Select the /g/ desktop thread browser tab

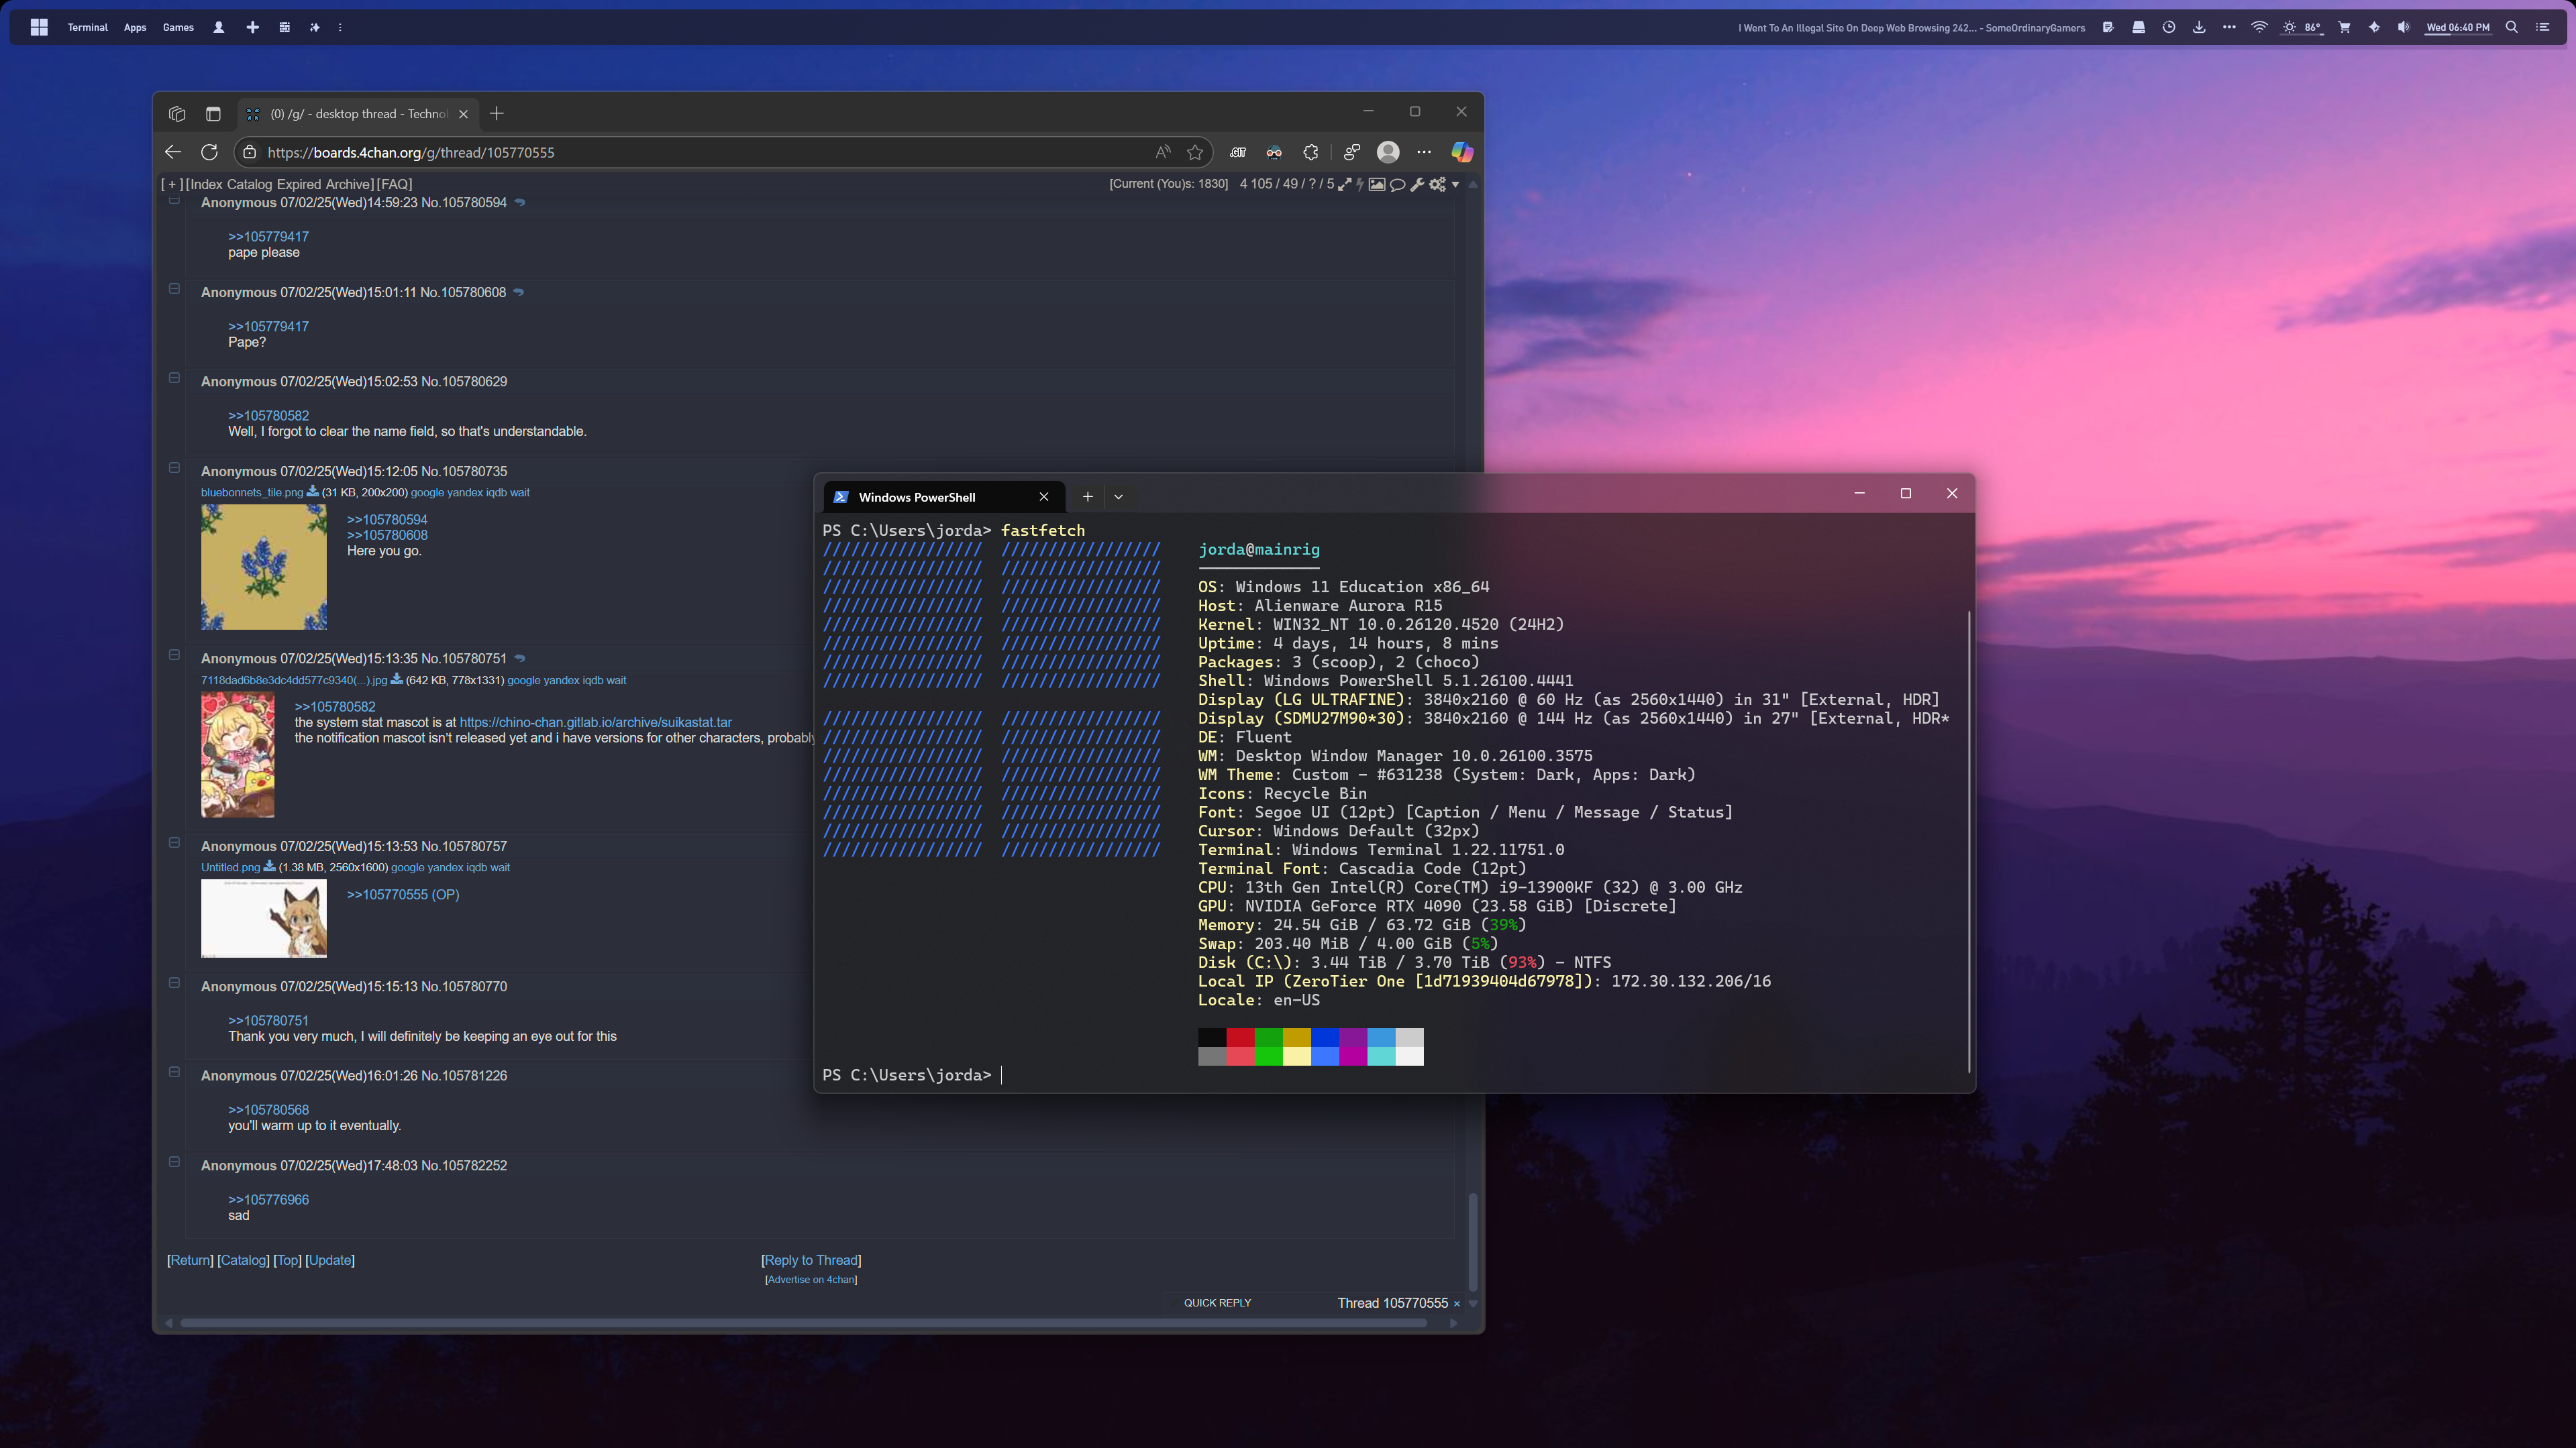click(358, 114)
